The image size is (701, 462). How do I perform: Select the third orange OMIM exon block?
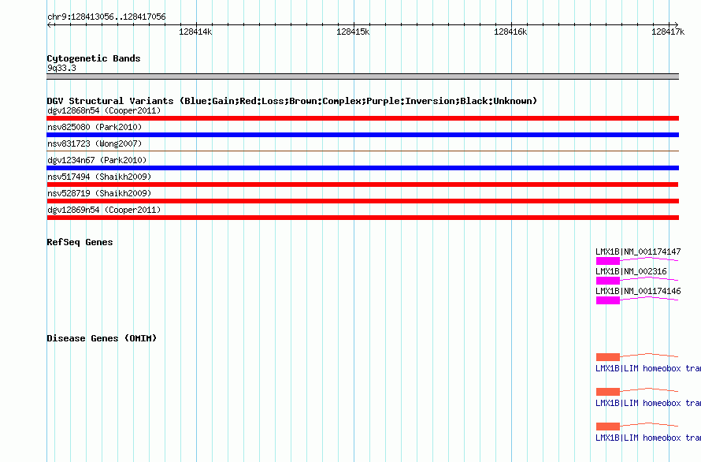click(x=608, y=427)
